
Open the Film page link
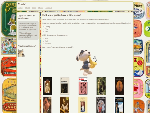click(34, 8)
